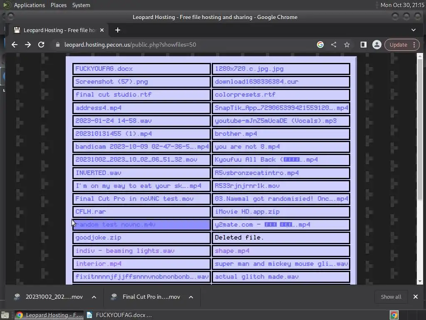Viewport: 426px width, 320px height.
Task: Click Show all downloads button
Action: pos(391,297)
